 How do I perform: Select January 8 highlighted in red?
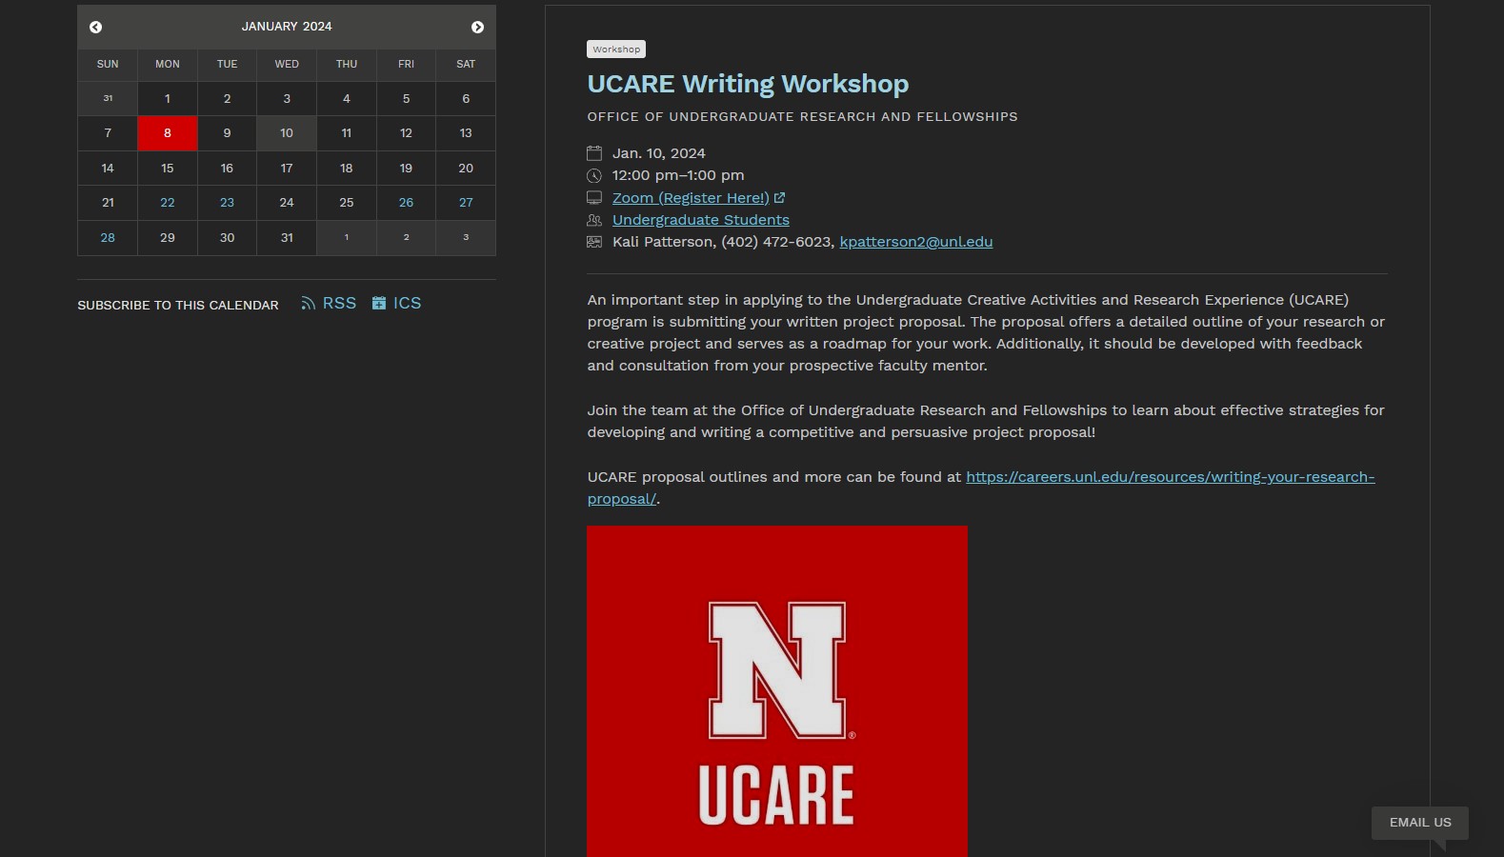click(x=168, y=133)
